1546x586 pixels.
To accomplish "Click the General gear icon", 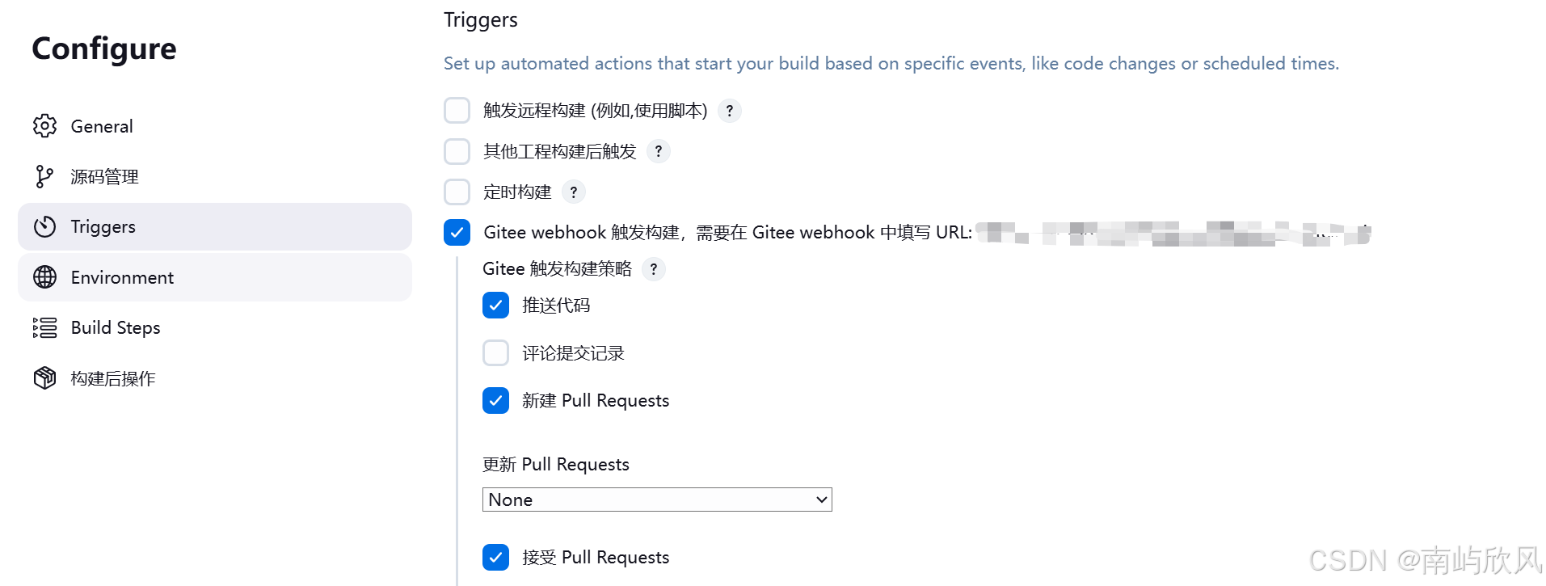I will (x=45, y=126).
